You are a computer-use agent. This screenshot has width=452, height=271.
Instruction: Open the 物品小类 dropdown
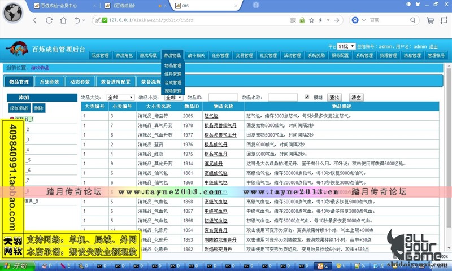pos(173,98)
